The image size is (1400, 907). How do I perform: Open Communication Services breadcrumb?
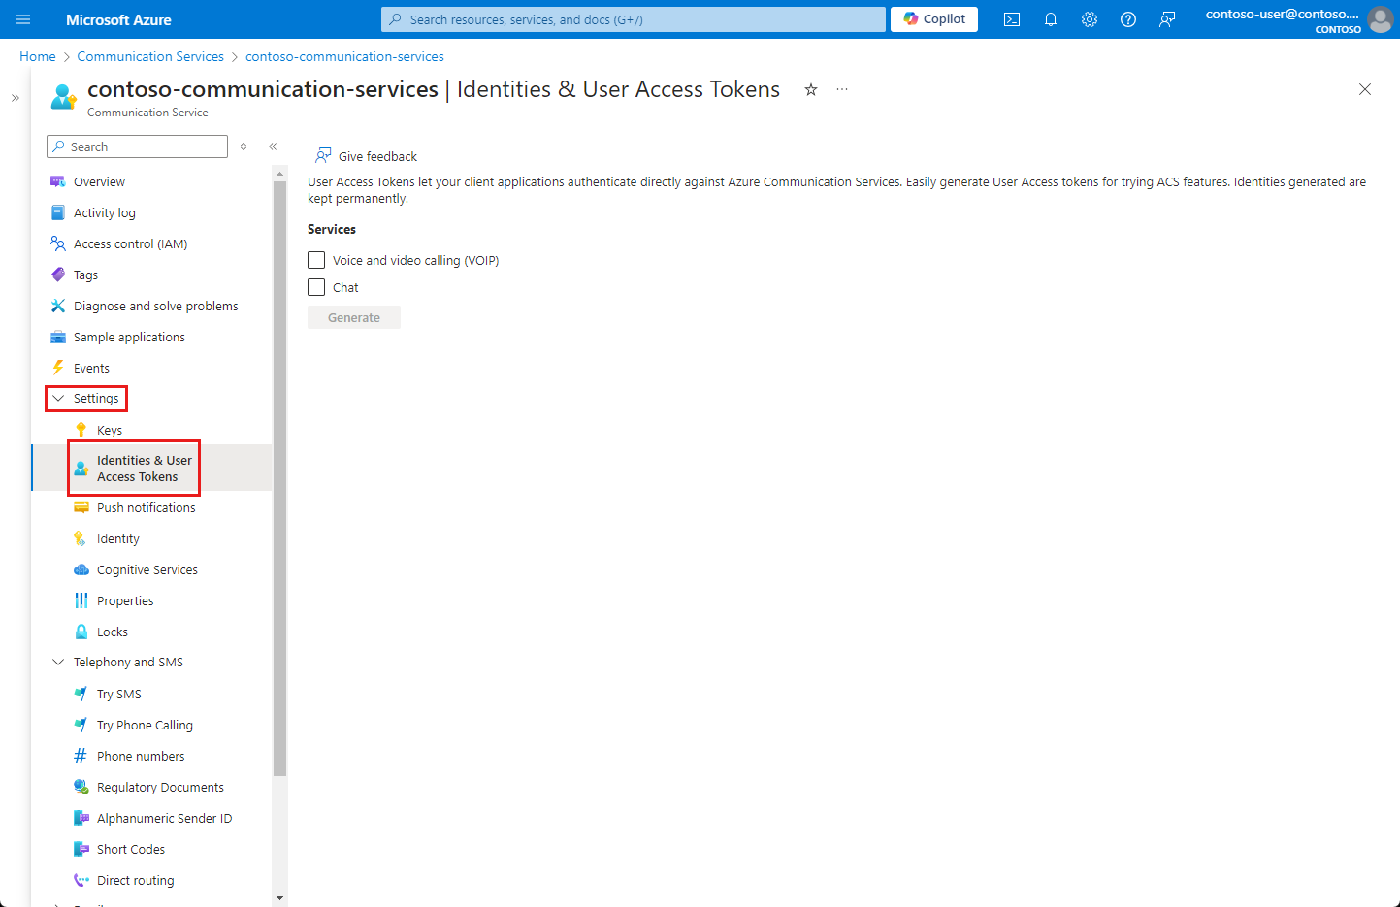coord(150,56)
